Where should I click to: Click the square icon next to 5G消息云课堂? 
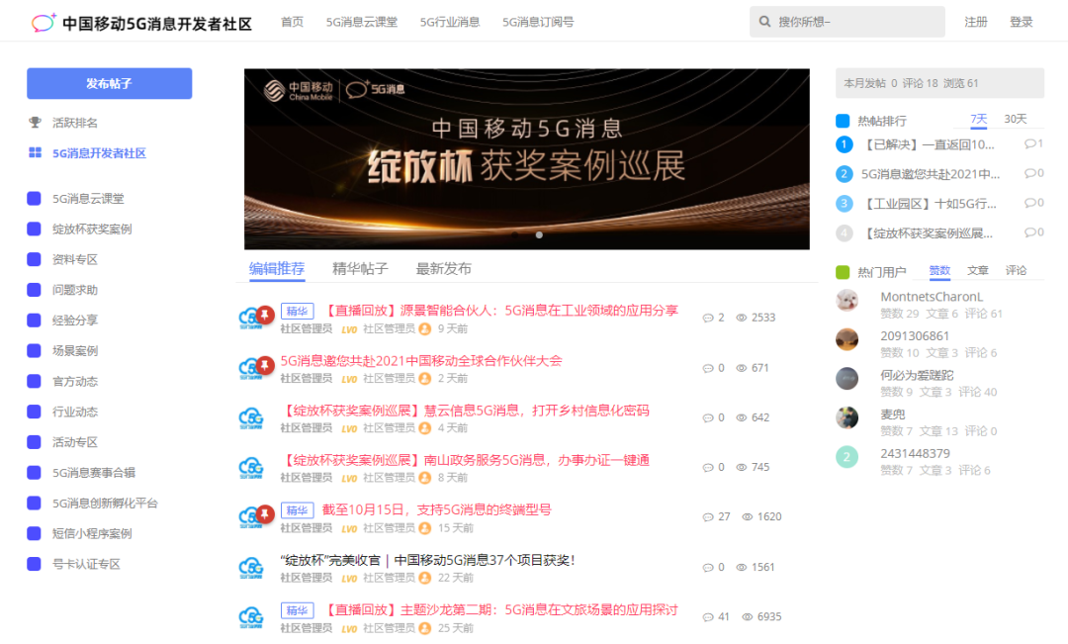[x=34, y=198]
